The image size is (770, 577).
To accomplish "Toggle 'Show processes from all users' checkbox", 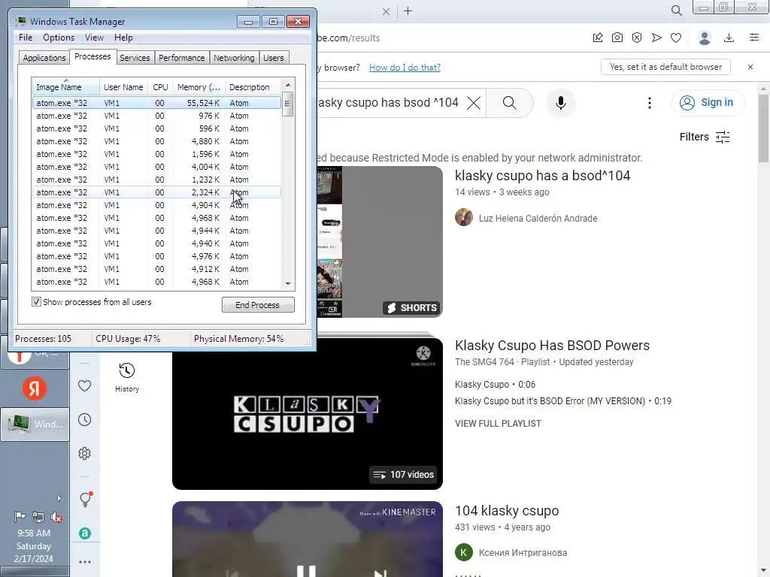I will [x=36, y=302].
